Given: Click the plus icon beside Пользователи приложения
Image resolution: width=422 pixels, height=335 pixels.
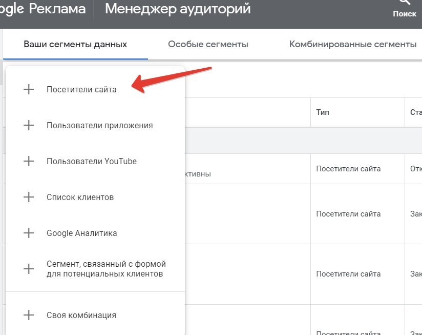Looking at the screenshot, I should (29, 125).
